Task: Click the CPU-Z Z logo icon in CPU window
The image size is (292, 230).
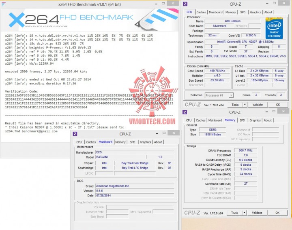Action: tap(185, 4)
